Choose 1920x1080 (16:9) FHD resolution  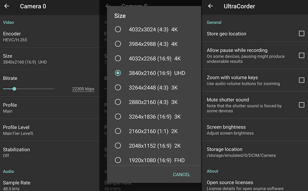coord(154,160)
